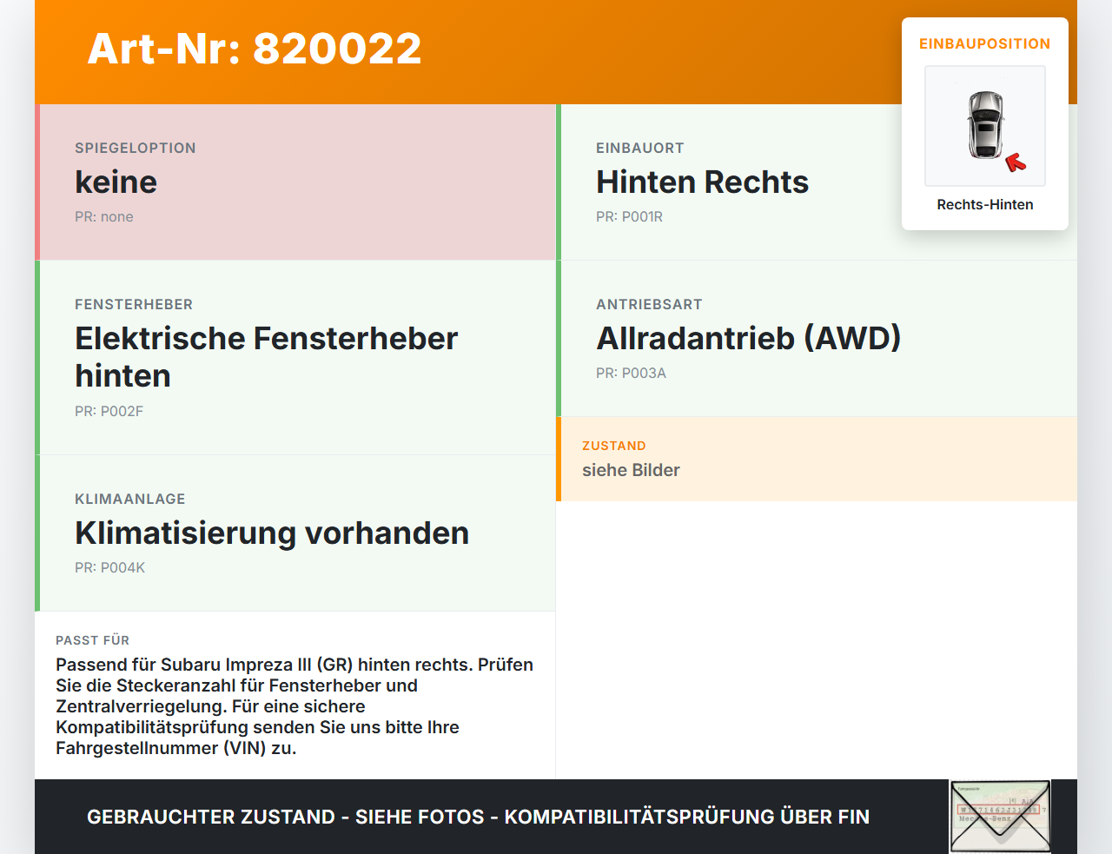Click the ZUSTAND label

pos(614,446)
